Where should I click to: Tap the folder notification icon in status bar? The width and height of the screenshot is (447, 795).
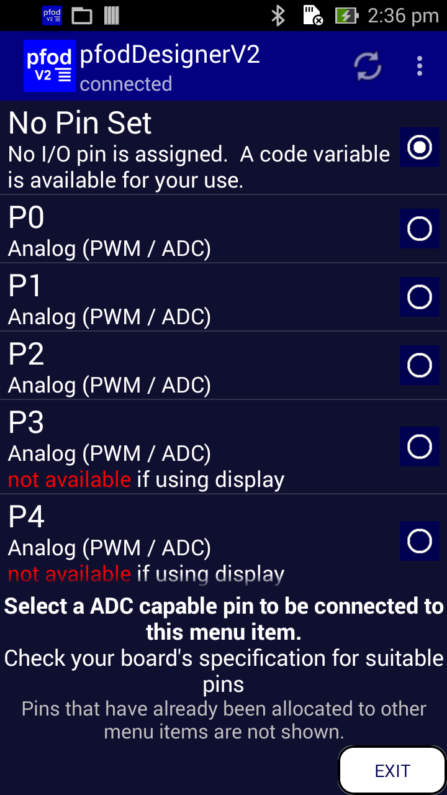pos(82,16)
